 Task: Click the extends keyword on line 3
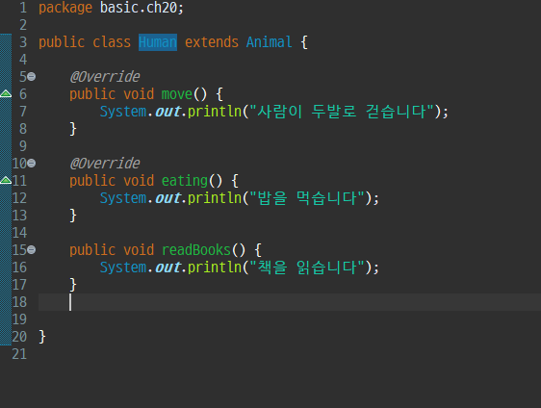click(212, 42)
